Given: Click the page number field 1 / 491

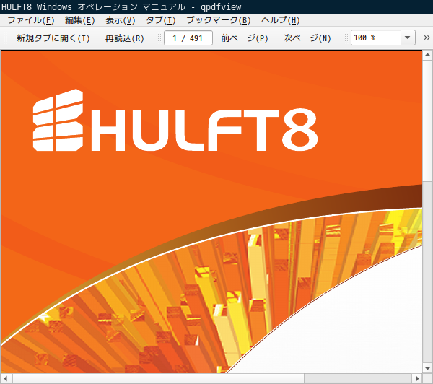Looking at the screenshot, I should pos(188,38).
